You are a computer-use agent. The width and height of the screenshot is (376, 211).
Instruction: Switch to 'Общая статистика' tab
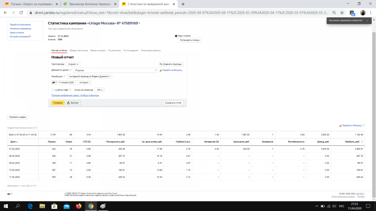tap(79, 51)
